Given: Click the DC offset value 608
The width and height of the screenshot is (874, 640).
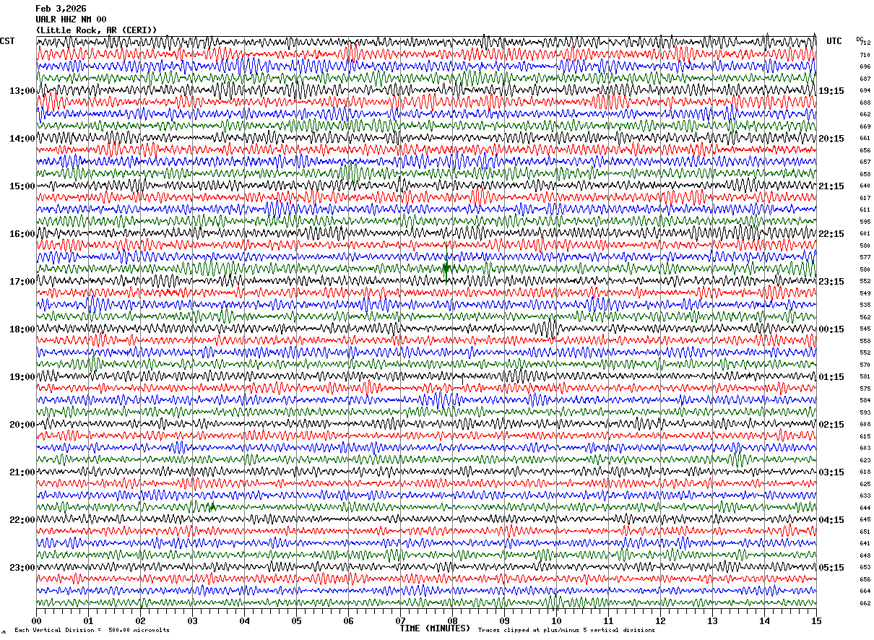Looking at the screenshot, I should click(x=865, y=425).
